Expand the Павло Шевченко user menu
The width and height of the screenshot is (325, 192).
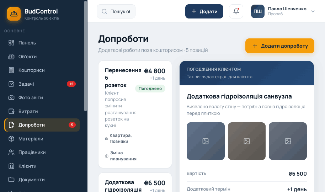tap(313, 11)
